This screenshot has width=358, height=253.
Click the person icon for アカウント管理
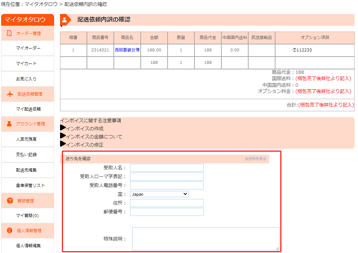click(x=10, y=124)
